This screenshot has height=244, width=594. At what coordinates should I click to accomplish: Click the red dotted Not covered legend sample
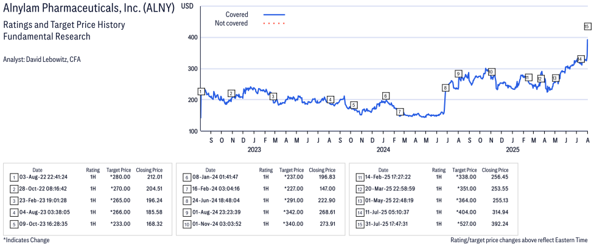click(x=274, y=24)
